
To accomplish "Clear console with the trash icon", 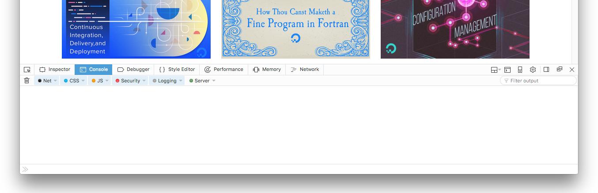I will click(27, 81).
